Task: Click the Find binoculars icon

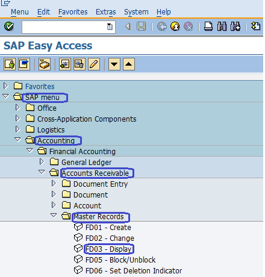Action: (x=222, y=26)
